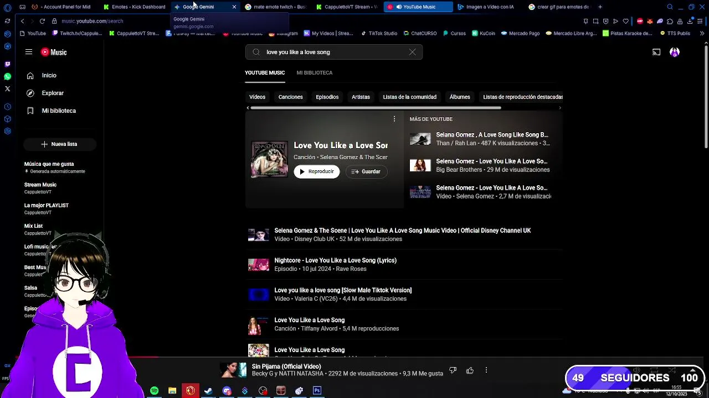The width and height of the screenshot is (709, 398).
Task: Open File Explorer from taskbar
Action: tap(172, 391)
